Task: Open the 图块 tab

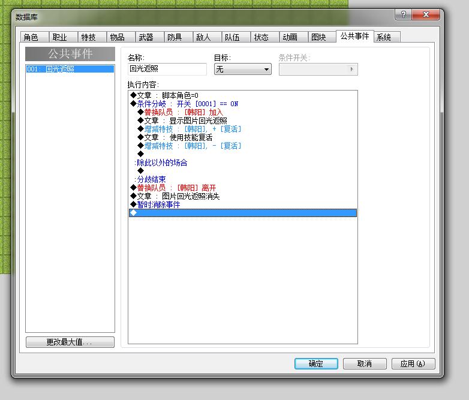Action: point(322,37)
